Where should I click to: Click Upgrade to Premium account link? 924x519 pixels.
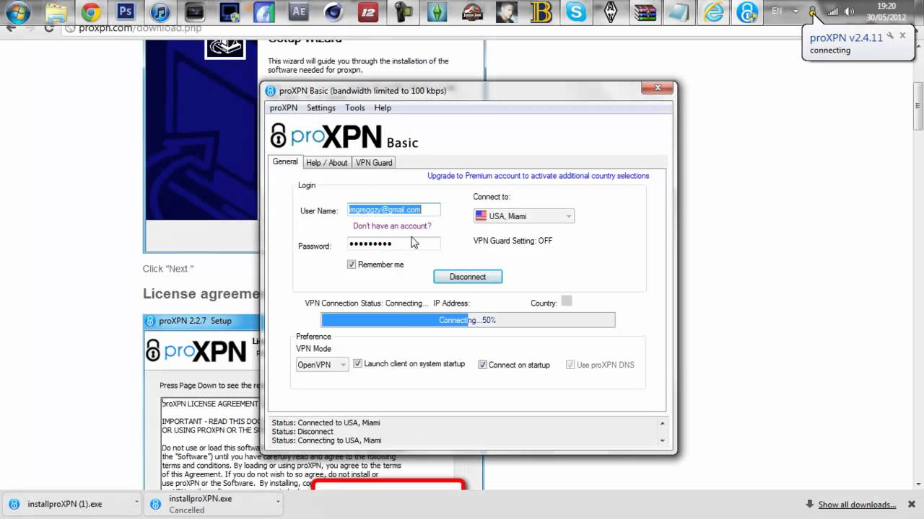point(539,176)
